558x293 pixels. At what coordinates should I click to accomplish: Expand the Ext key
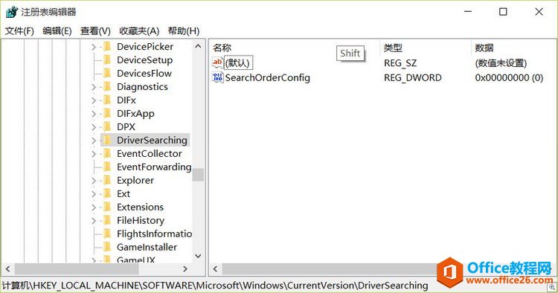[x=94, y=194]
